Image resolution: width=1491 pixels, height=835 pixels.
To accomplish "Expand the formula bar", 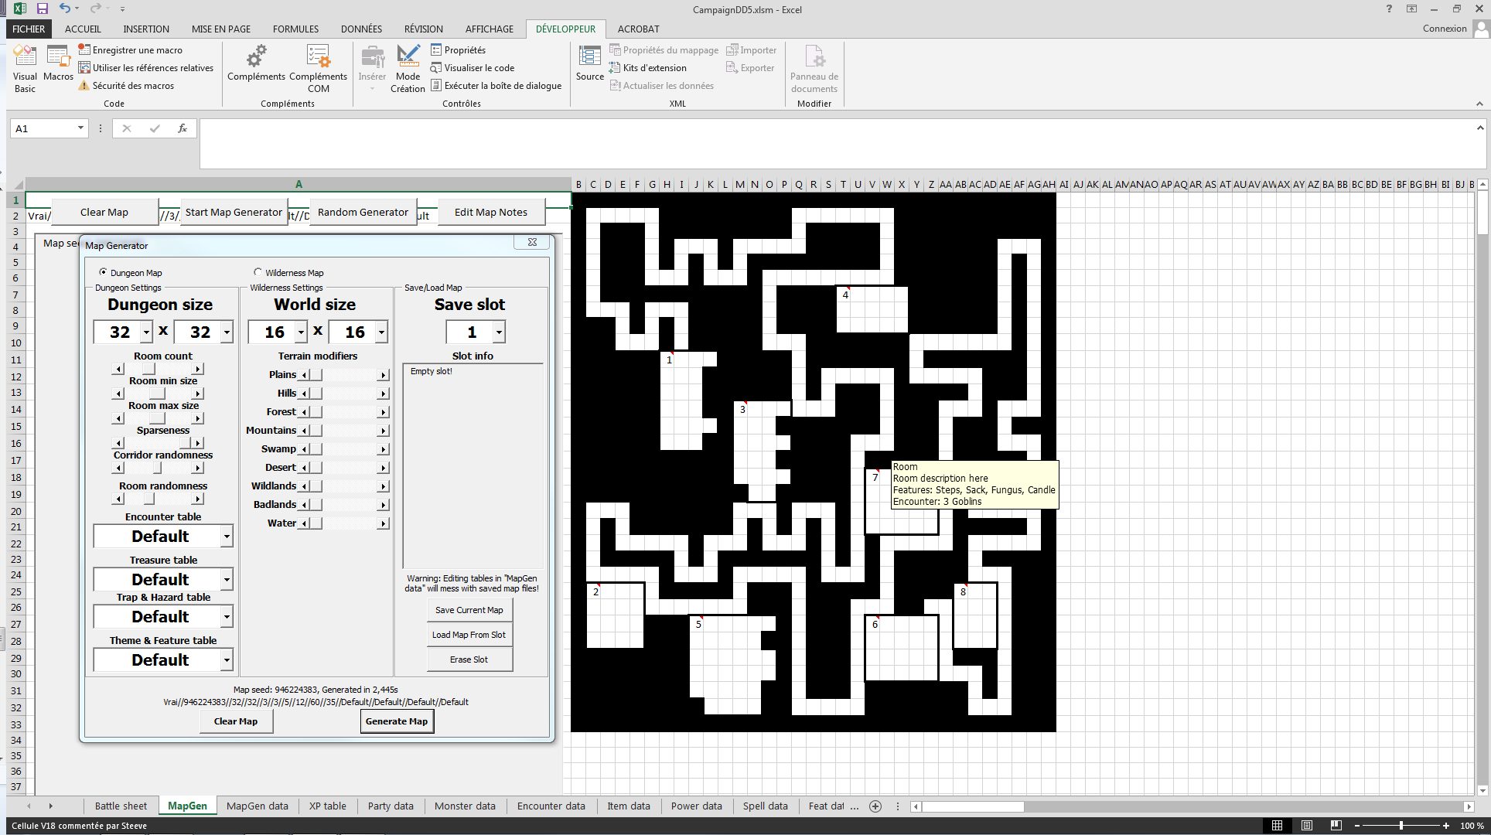I will (x=1479, y=128).
